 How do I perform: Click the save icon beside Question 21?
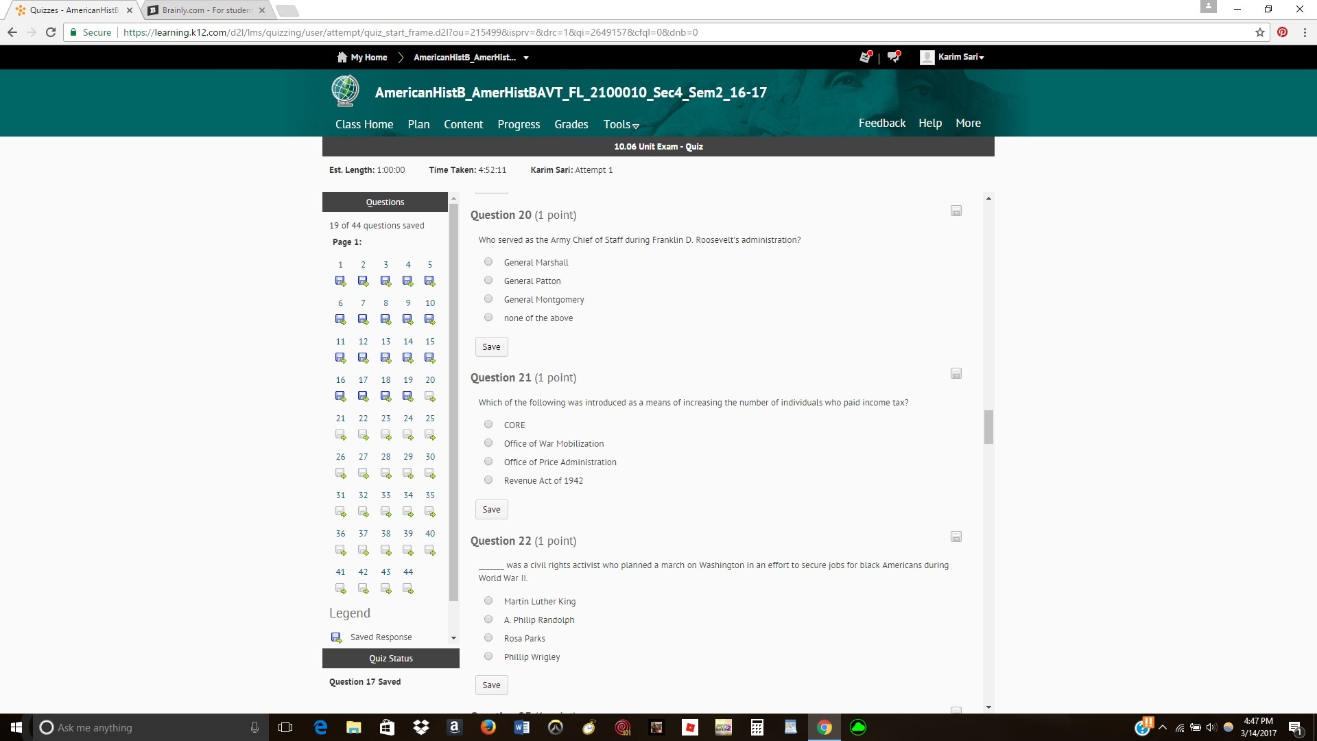pos(956,374)
